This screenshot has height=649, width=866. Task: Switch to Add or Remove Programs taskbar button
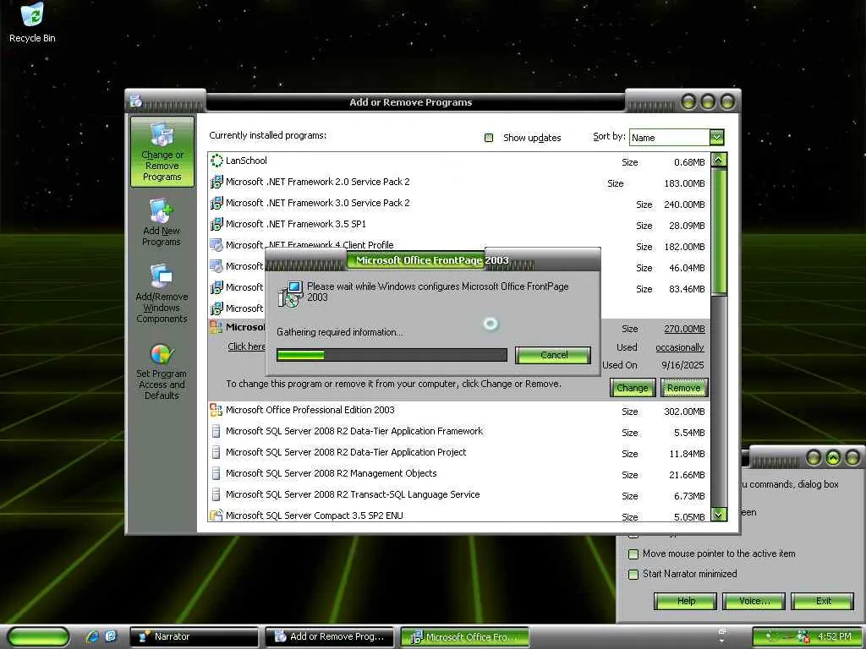point(330,637)
